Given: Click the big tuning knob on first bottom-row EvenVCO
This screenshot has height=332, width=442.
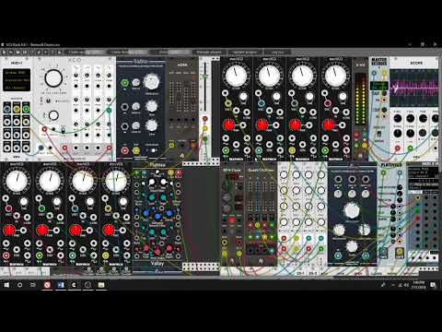Looking at the screenshot, I should click(x=17, y=181).
